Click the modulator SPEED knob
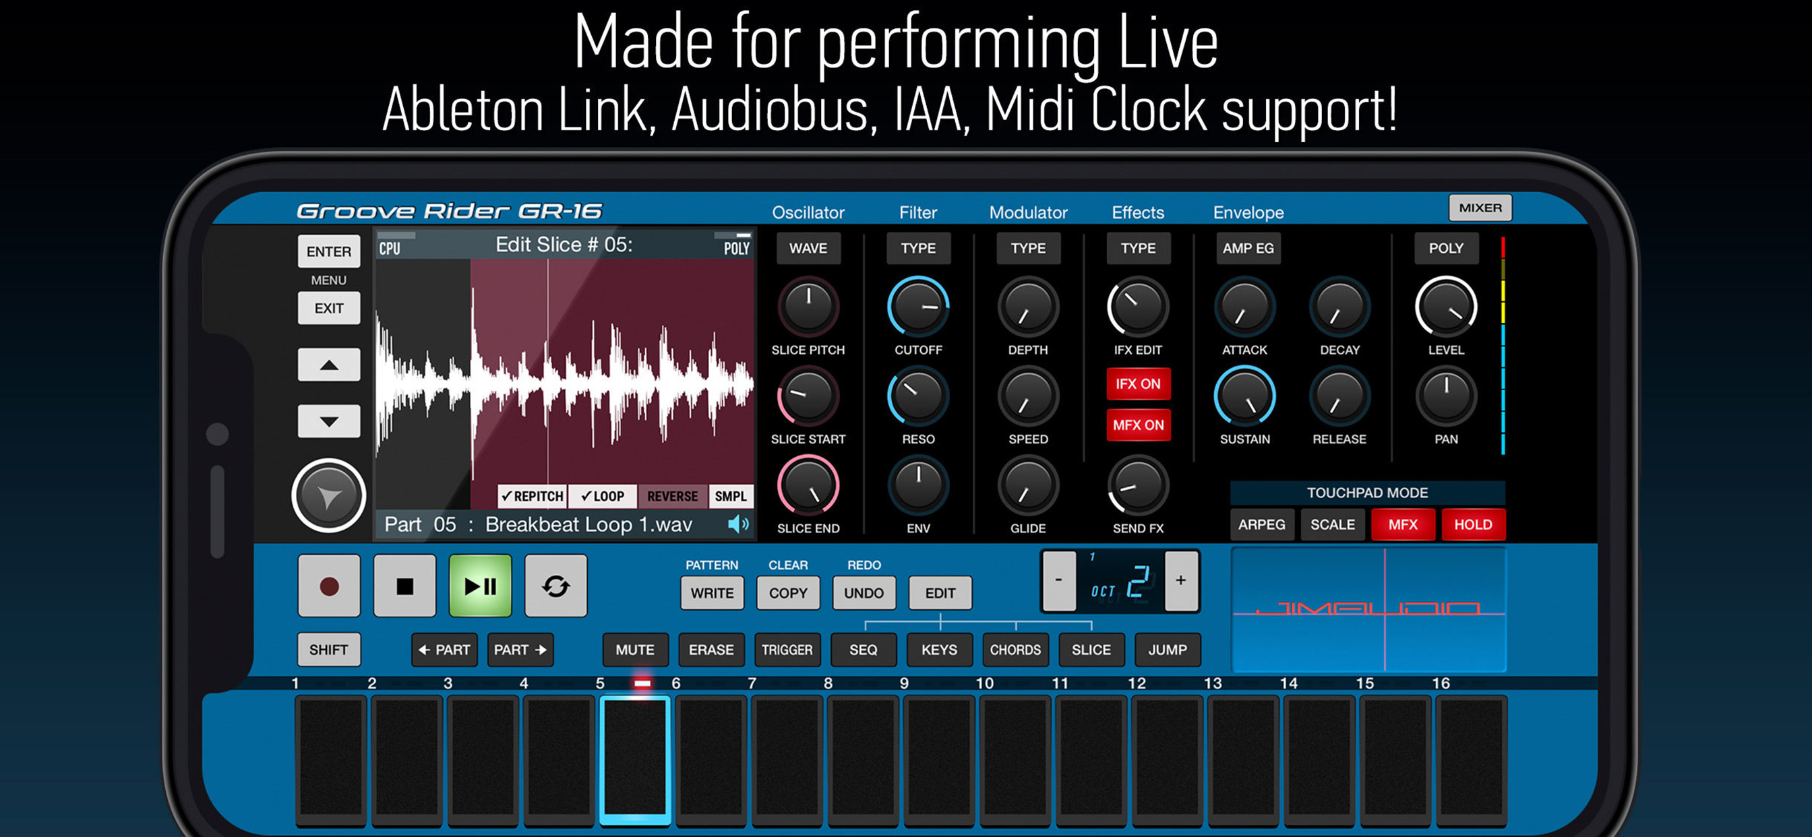 click(x=1028, y=396)
